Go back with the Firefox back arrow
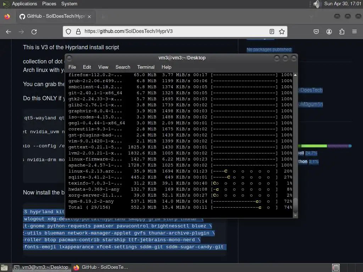363x272 pixels. 9,32
